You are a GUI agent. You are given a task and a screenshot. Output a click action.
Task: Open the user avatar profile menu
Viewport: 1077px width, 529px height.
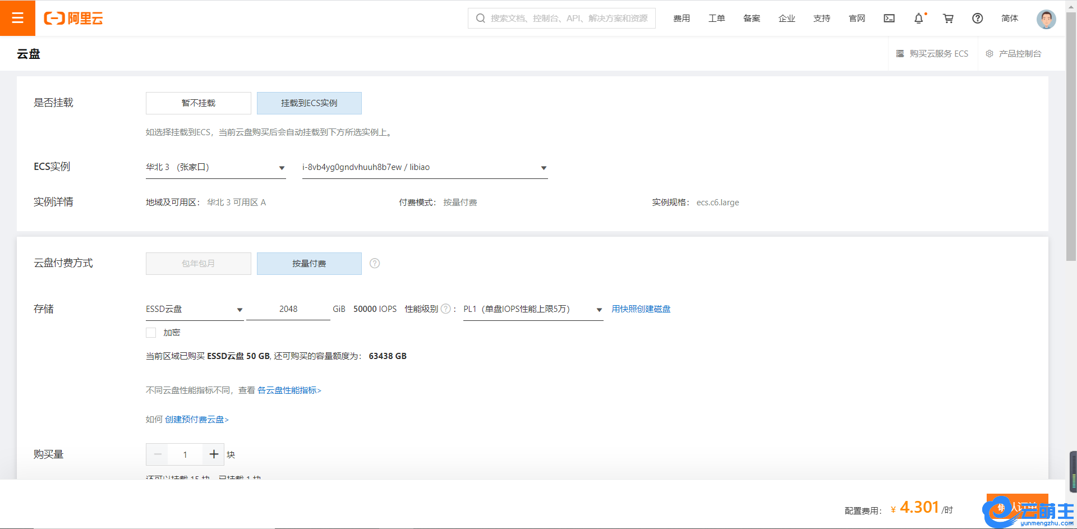(1046, 19)
